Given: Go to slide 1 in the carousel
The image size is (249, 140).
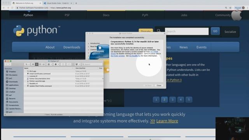Looking at the screenshot, I should 156,100.
